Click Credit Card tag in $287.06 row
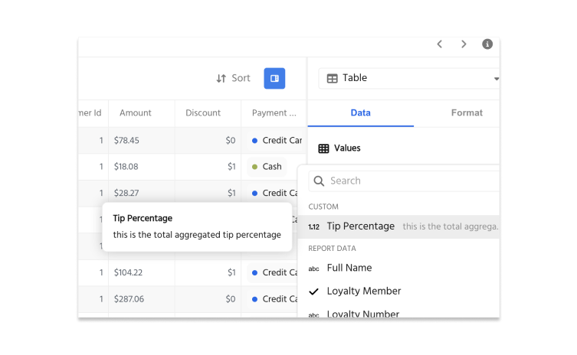The image size is (577, 355). coord(273,299)
